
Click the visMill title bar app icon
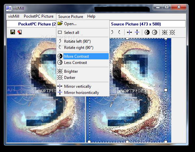9,8
